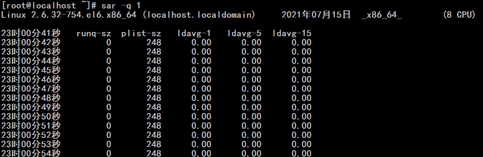The image size is (483, 157).
Task: Click the date 2021年07月15日
Action: click(316, 15)
